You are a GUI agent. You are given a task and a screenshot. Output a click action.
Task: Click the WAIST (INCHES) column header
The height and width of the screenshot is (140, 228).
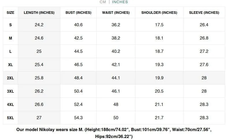pyautogui.click(x=116, y=13)
